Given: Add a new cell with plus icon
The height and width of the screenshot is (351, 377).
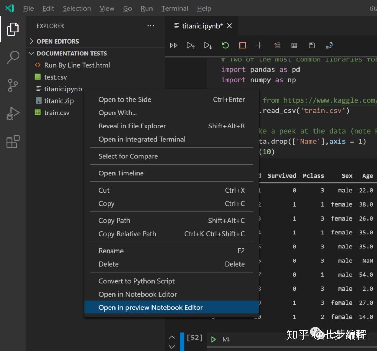Looking at the screenshot, I should 259,45.
